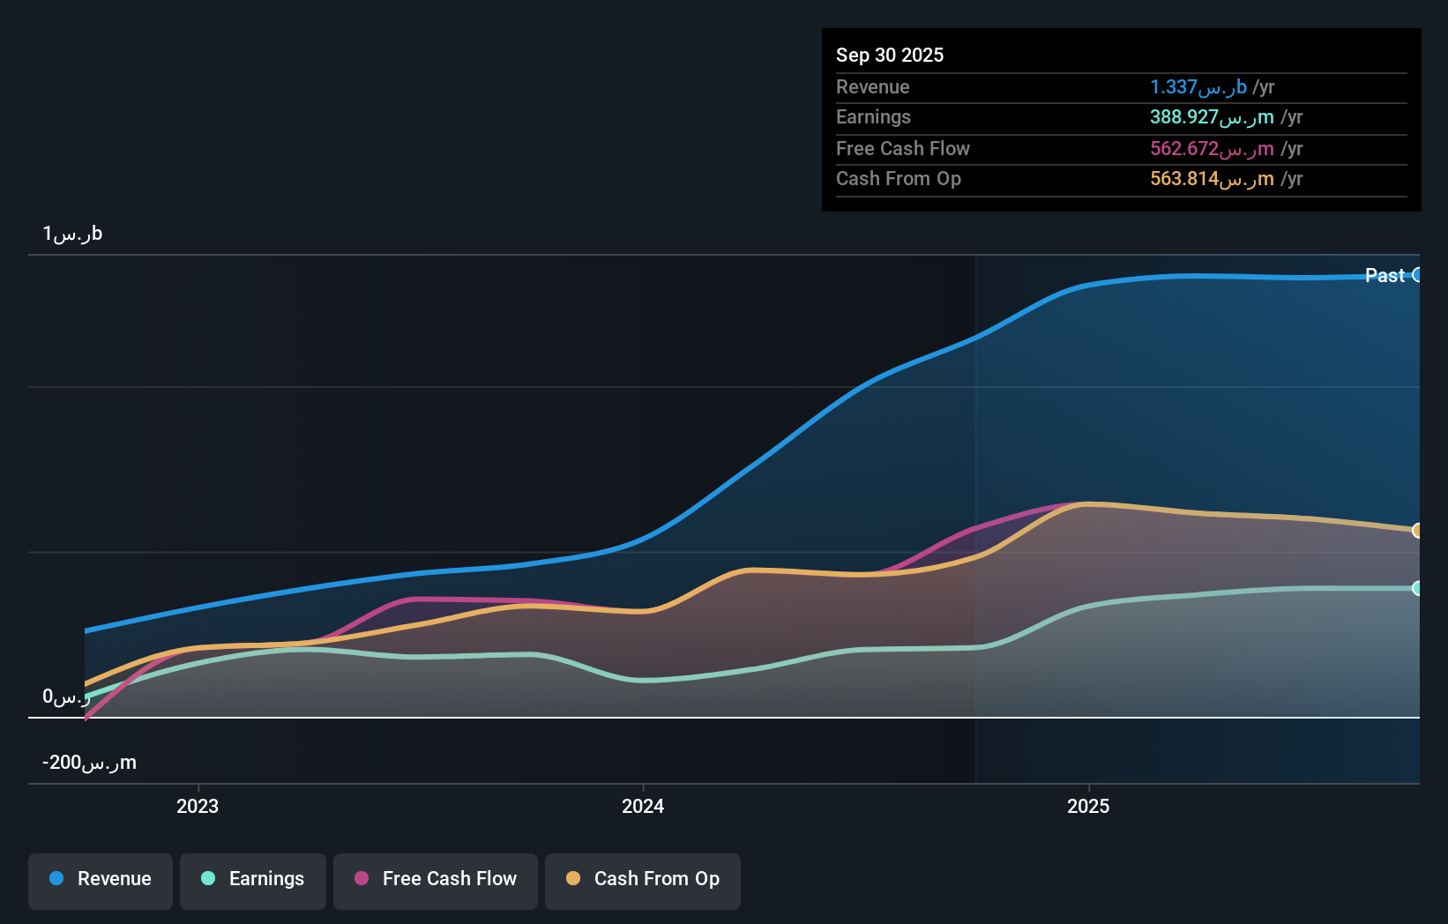Click the yellow Cash From Op dot icon

coord(573,879)
